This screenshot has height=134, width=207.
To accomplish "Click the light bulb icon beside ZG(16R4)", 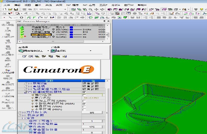I will [54, 30].
